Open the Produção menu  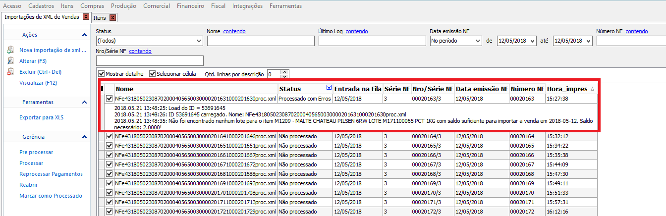pyautogui.click(x=124, y=6)
